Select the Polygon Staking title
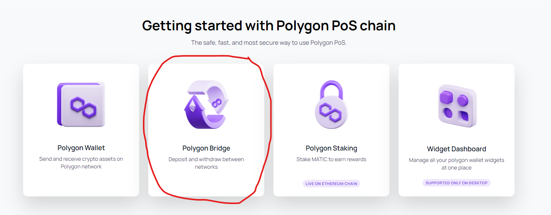The height and width of the screenshot is (215, 551). pyautogui.click(x=331, y=148)
